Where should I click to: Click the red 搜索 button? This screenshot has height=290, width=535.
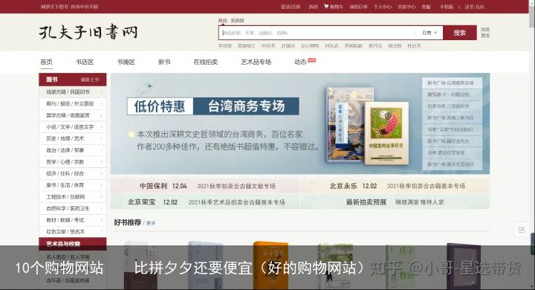[460, 33]
